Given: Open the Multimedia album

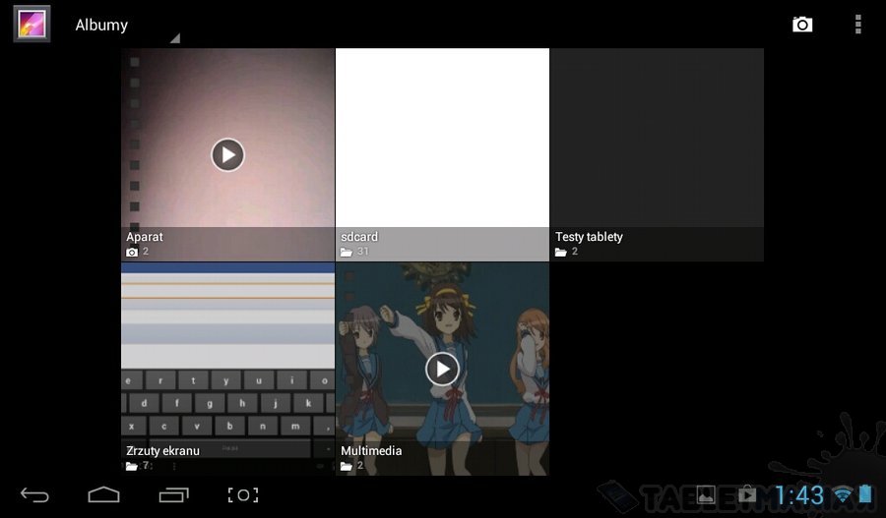Looking at the screenshot, I should [x=442, y=369].
